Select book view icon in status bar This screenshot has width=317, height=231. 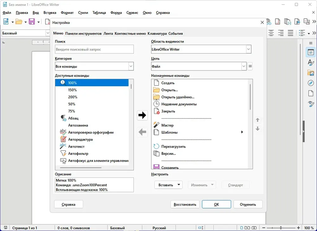254,228
